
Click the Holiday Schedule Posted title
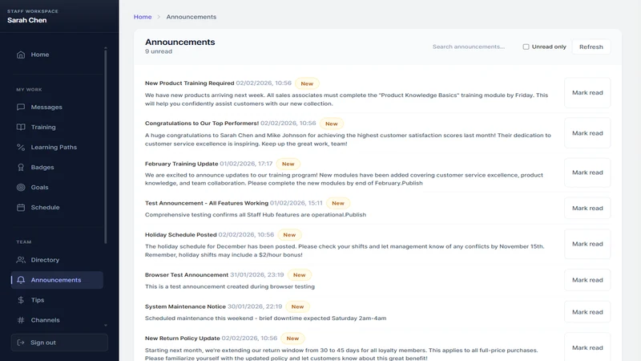(x=181, y=235)
